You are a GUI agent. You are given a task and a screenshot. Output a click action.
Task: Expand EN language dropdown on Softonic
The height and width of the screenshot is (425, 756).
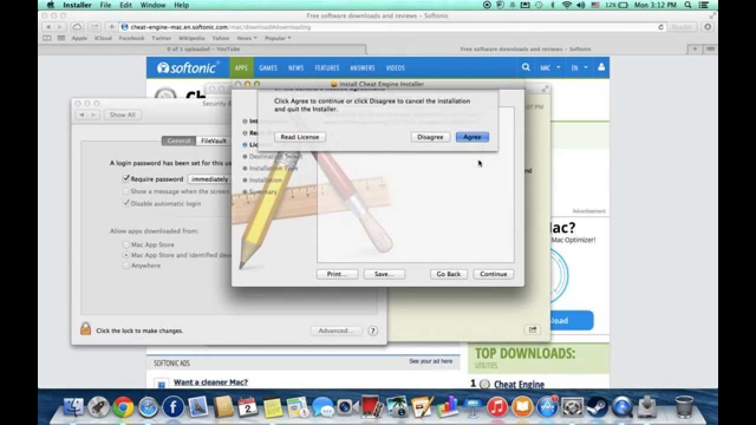(579, 68)
